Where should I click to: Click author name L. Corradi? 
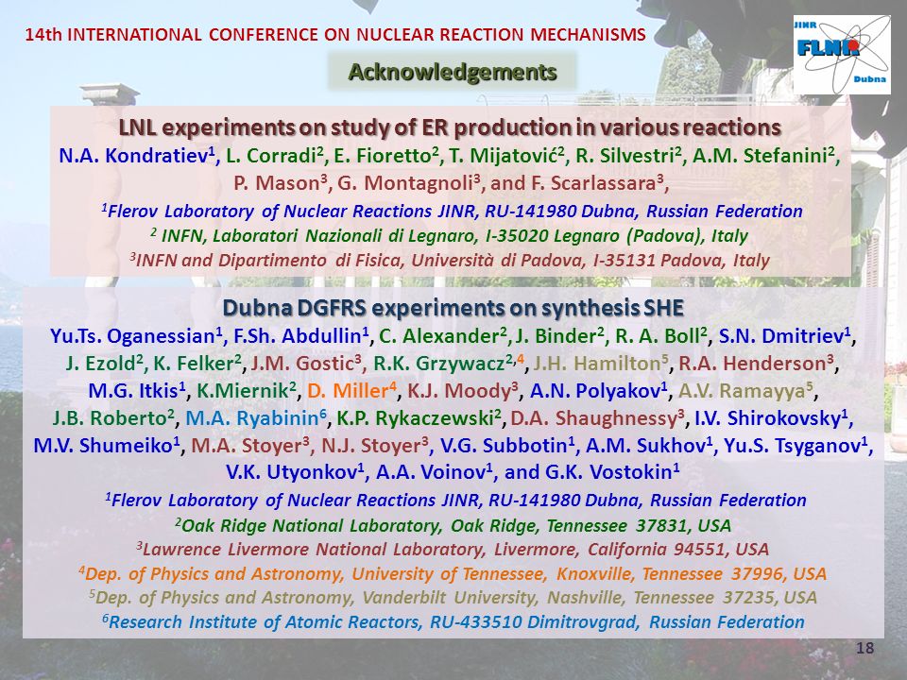point(274,156)
